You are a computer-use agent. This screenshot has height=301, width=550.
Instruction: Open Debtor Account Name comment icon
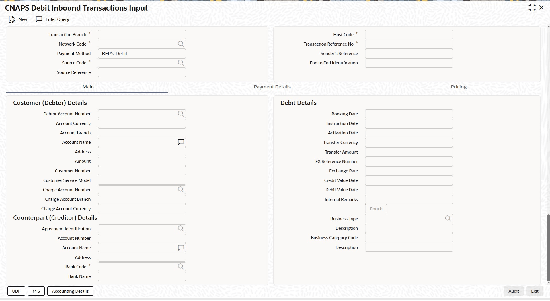[x=181, y=142]
